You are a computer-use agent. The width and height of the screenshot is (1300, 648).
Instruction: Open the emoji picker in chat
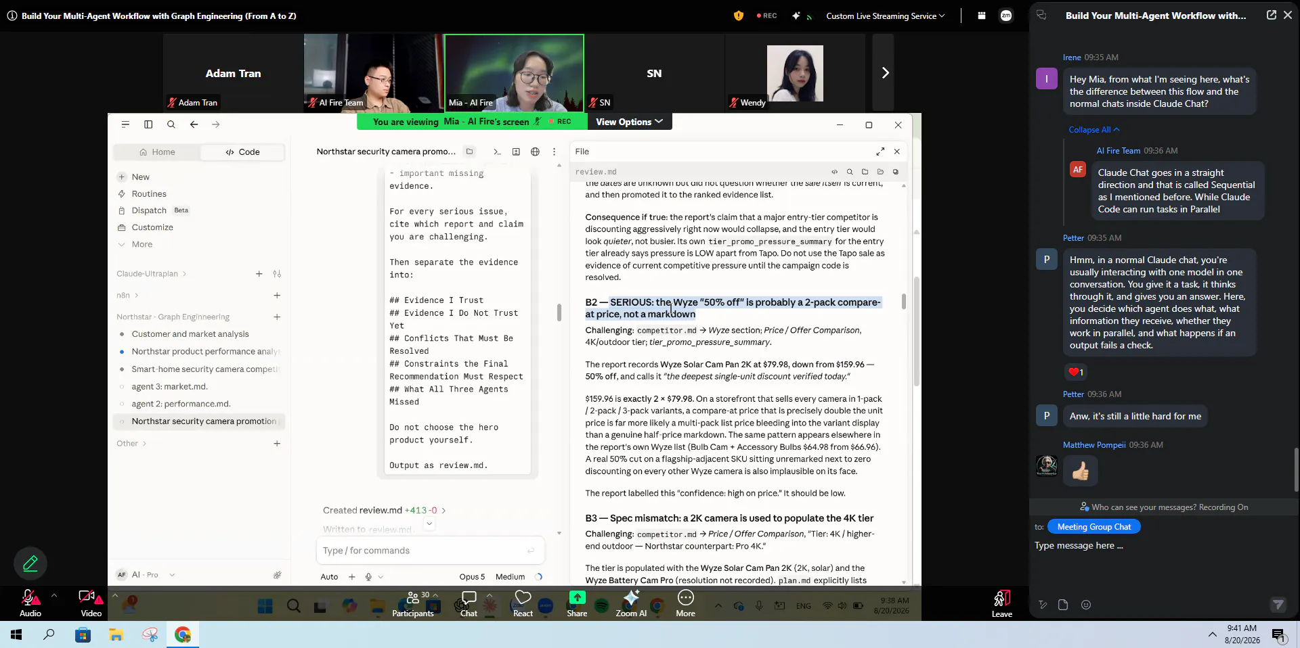[1086, 605]
